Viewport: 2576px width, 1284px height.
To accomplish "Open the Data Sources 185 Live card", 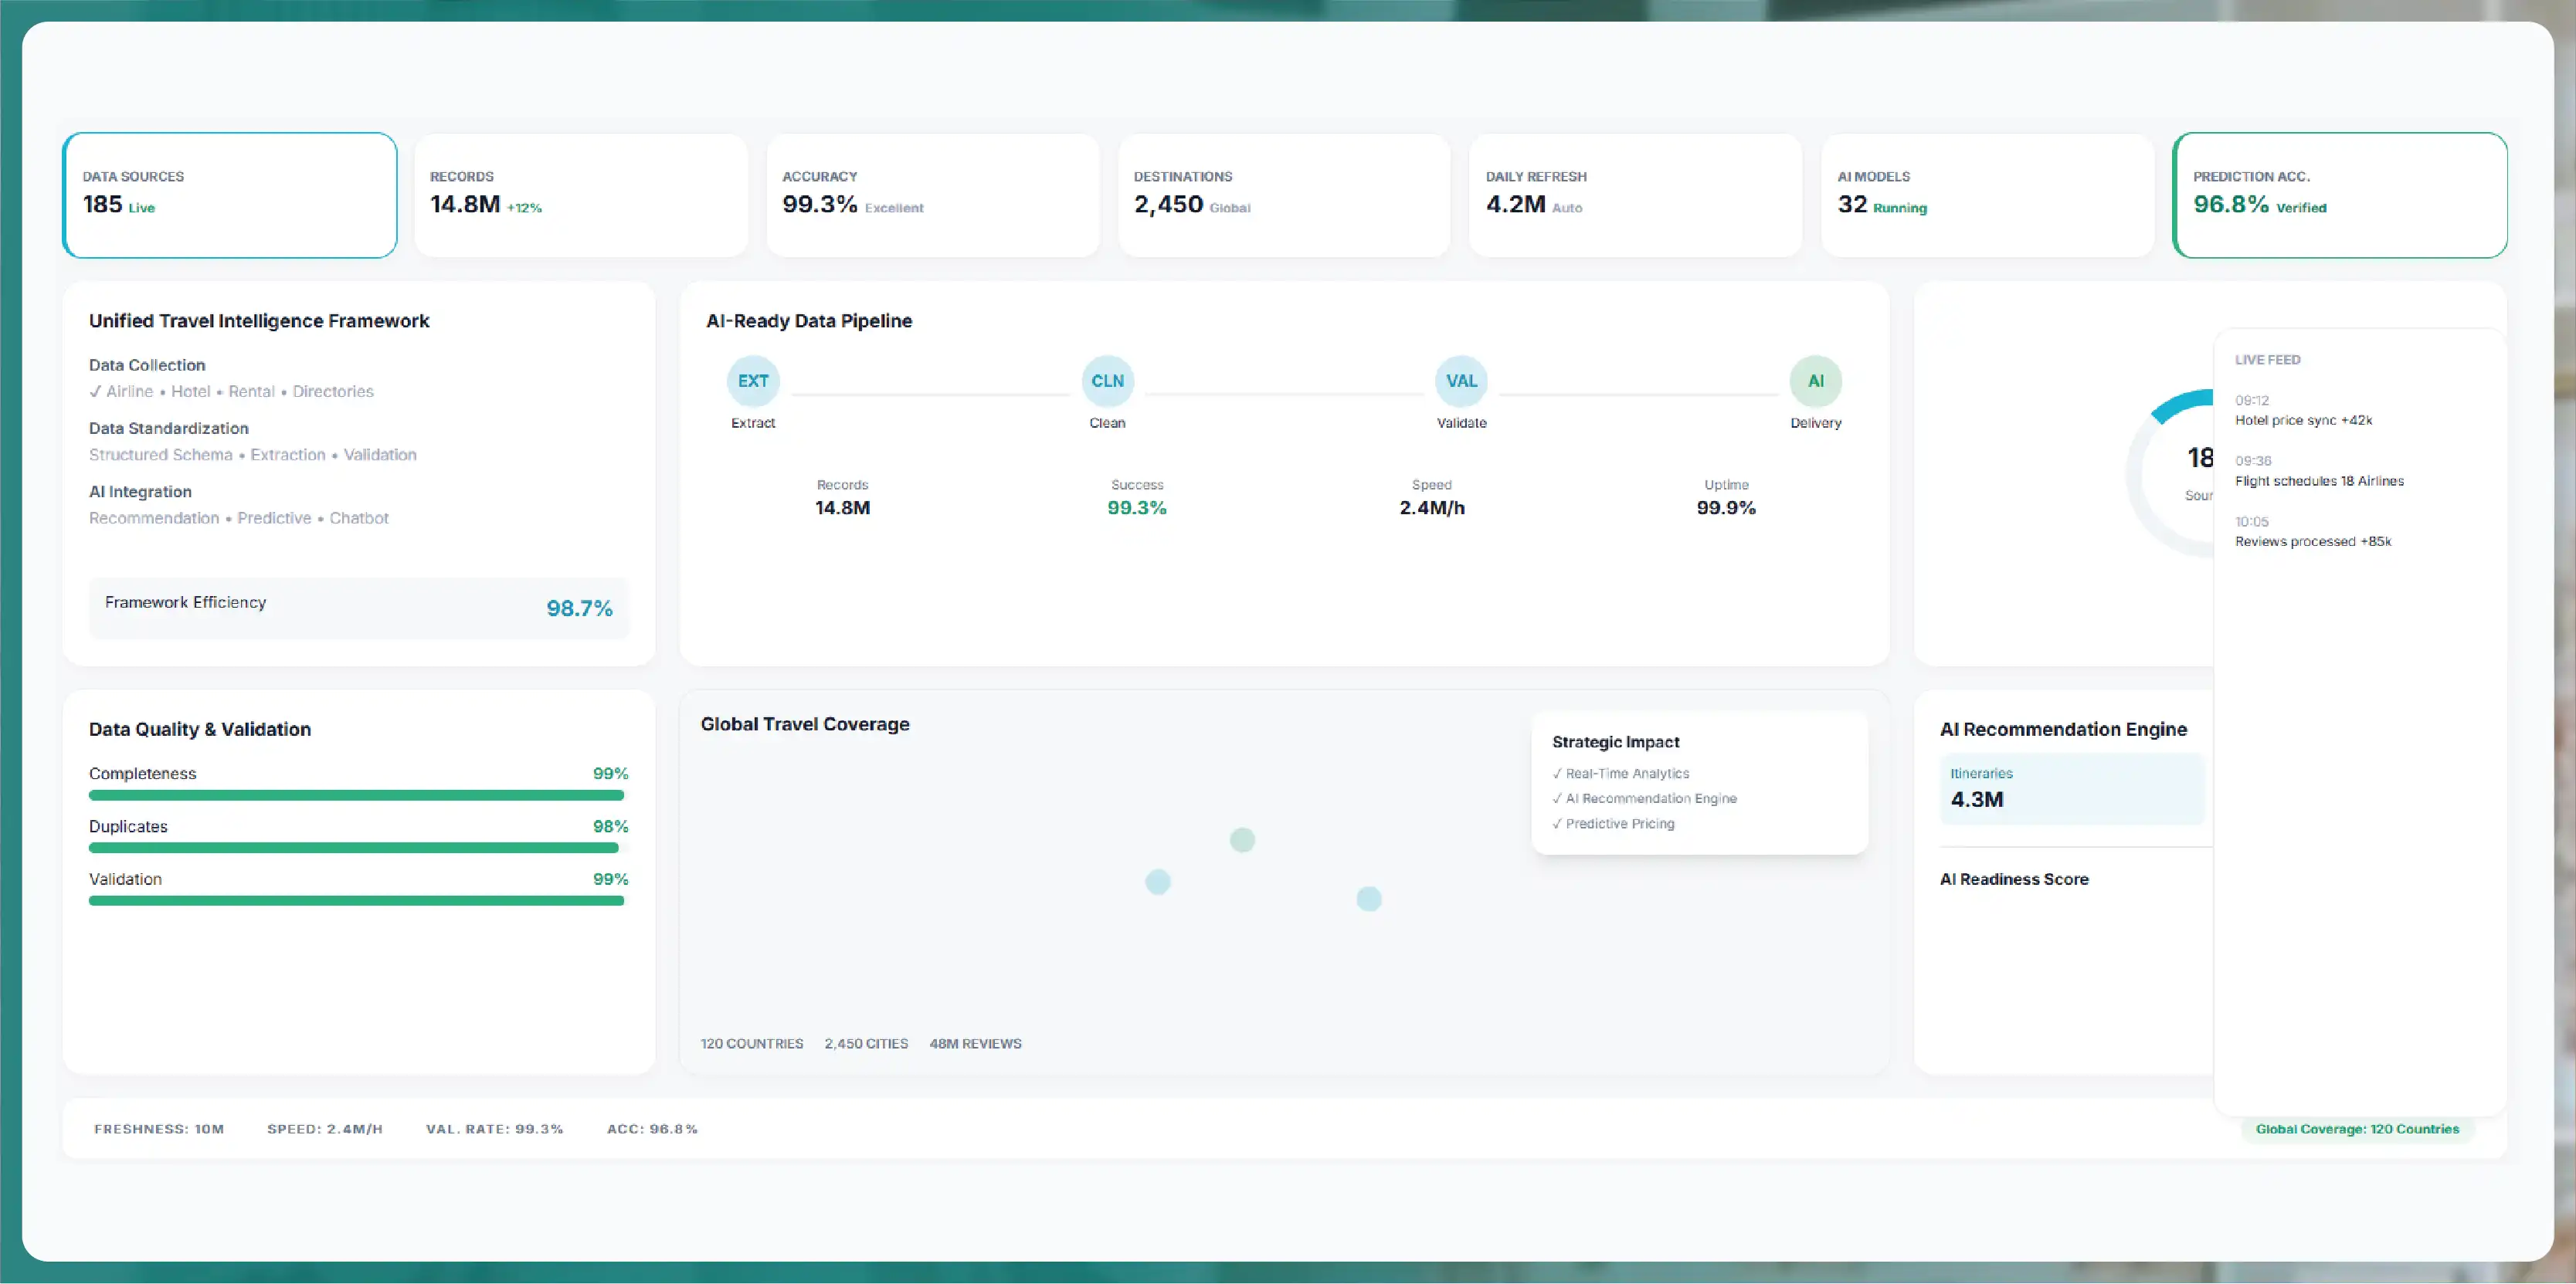I will pos(230,195).
